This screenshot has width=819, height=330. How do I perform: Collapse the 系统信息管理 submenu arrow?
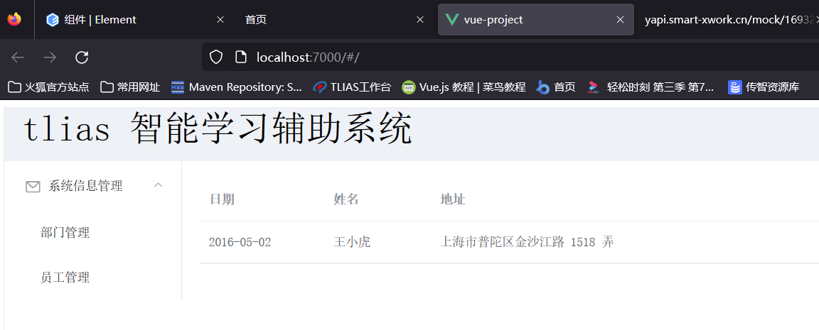coord(159,185)
